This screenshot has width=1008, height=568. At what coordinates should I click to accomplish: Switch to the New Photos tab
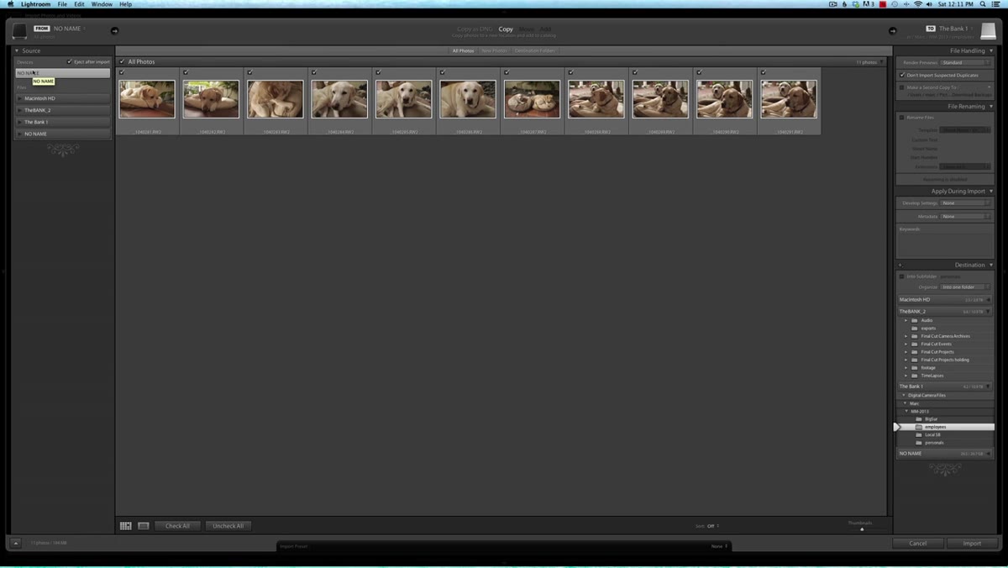[494, 50]
